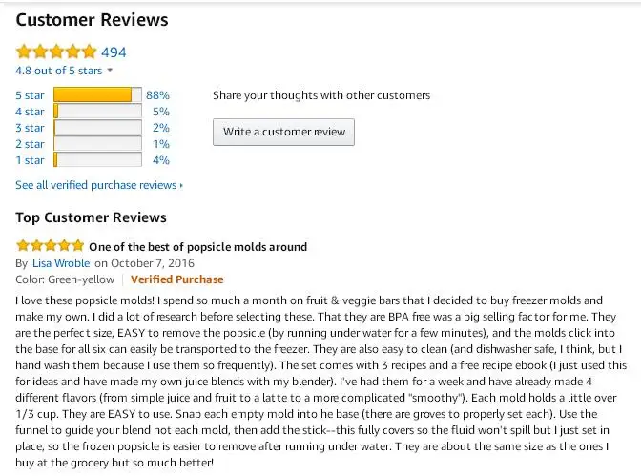Select the 4 star filter link

30,112
